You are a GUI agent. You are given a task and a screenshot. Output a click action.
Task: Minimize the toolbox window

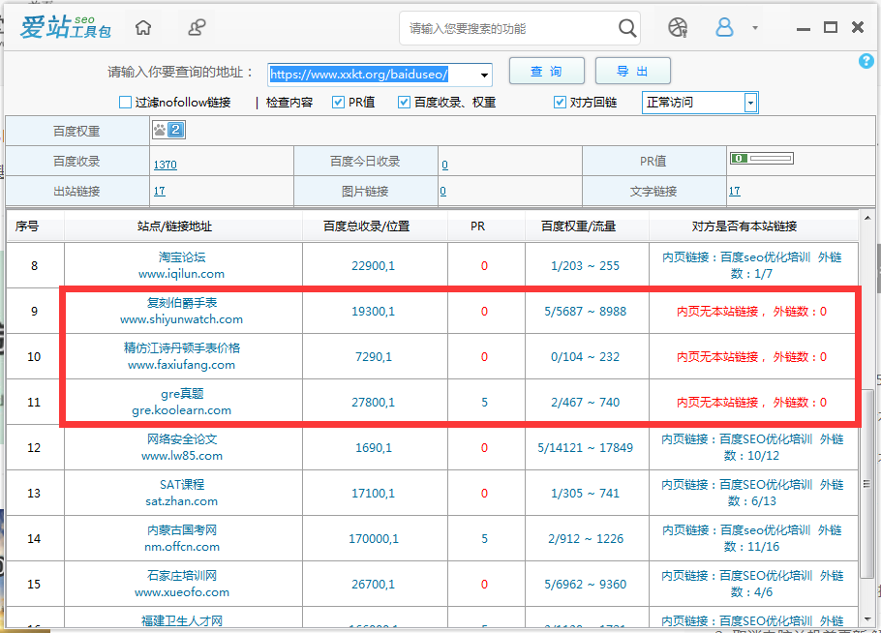click(x=804, y=28)
